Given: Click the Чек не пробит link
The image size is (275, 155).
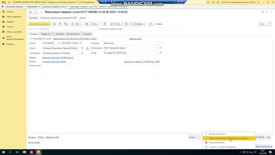Looking at the screenshot, I should click(34, 143).
